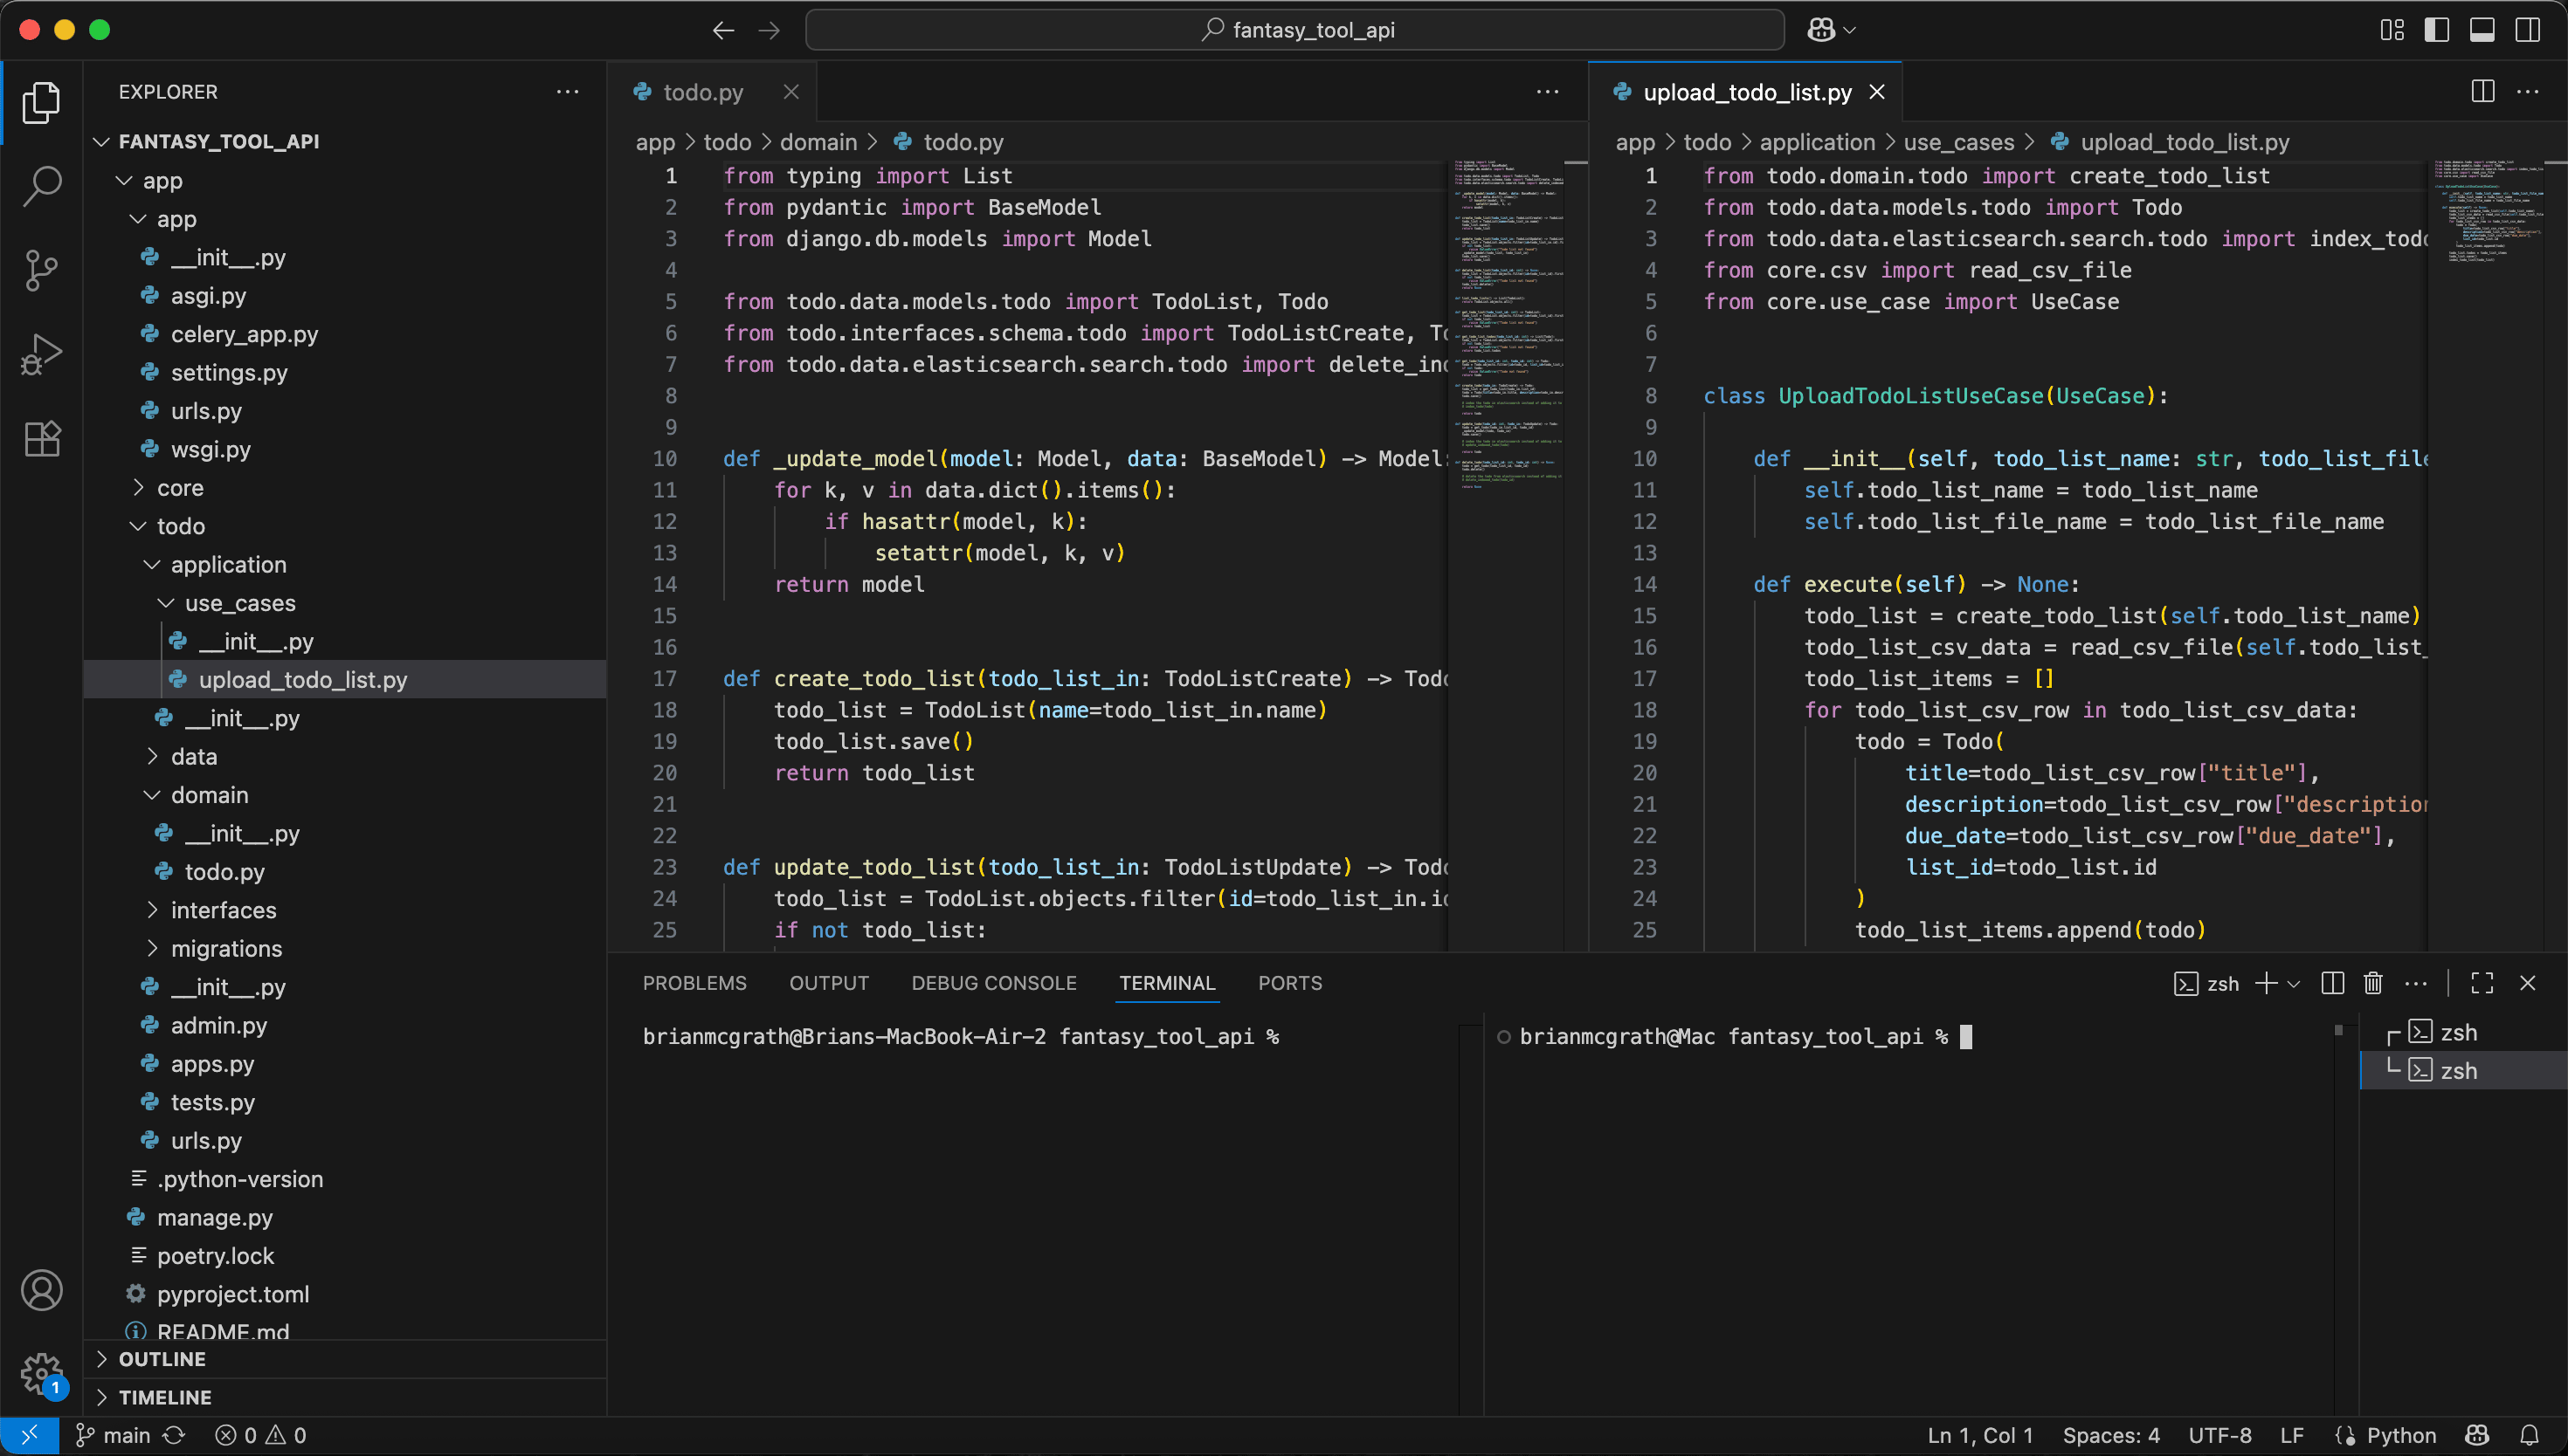Open More Actions for upload_todo_list.py editor group

click(x=2528, y=92)
